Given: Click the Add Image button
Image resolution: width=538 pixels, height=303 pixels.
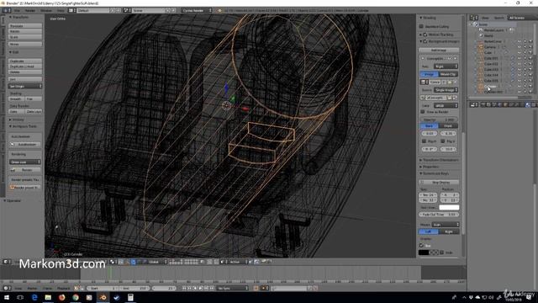Looking at the screenshot, I should point(439,50).
